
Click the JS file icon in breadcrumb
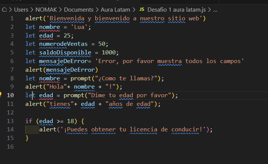[142, 9]
